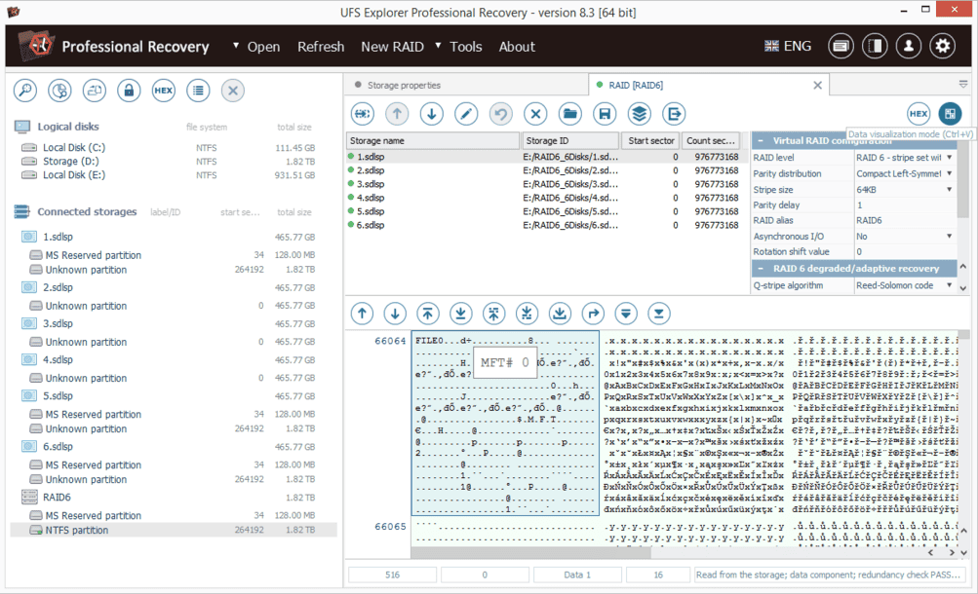
Task: Click the magnifier search icon in left toolbar
Action: 24,91
